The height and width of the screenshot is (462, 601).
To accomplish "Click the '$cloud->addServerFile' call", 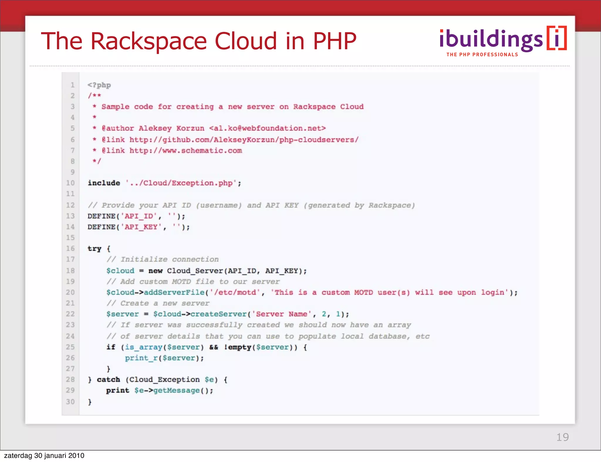I will click(312, 292).
